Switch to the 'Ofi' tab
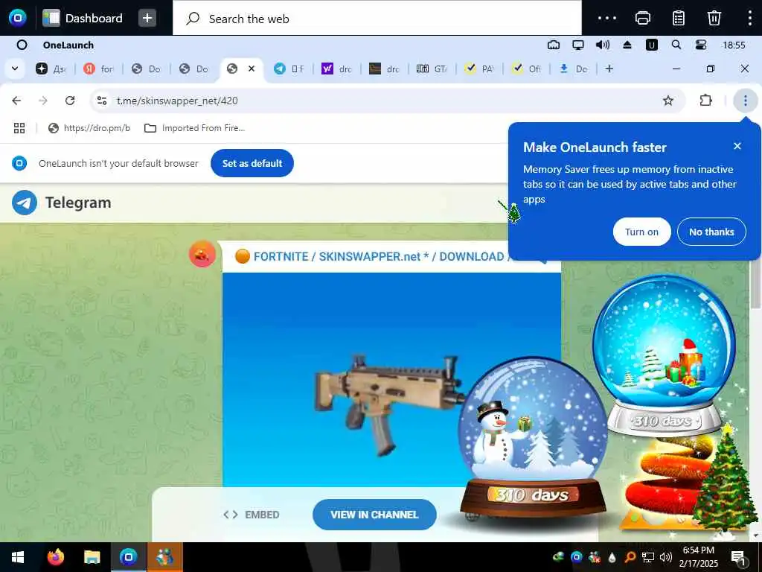The width and height of the screenshot is (762, 572). (x=527, y=69)
